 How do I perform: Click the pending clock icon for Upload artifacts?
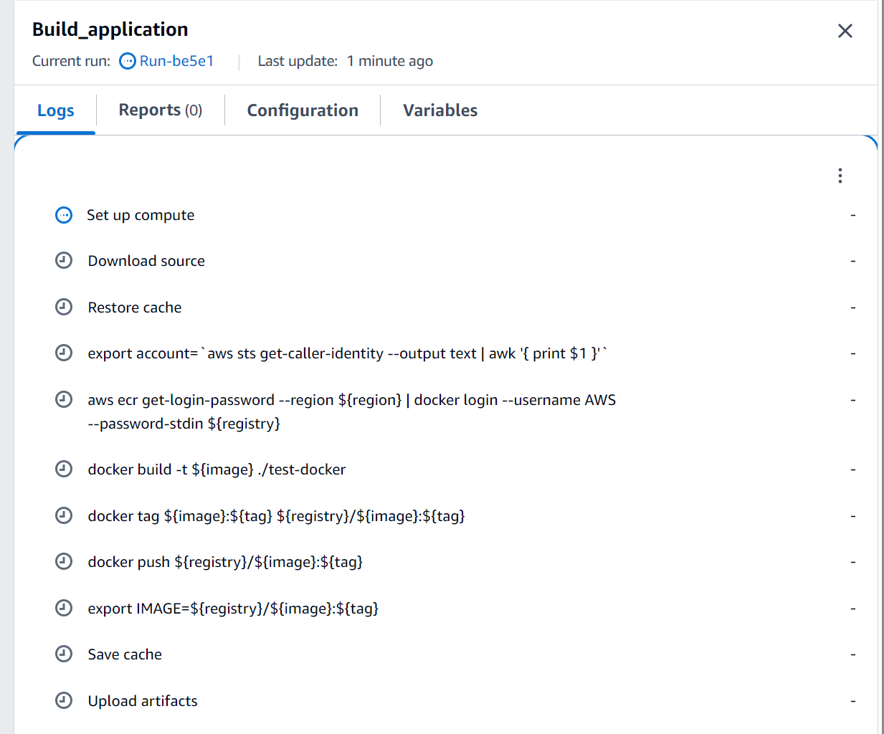point(64,700)
